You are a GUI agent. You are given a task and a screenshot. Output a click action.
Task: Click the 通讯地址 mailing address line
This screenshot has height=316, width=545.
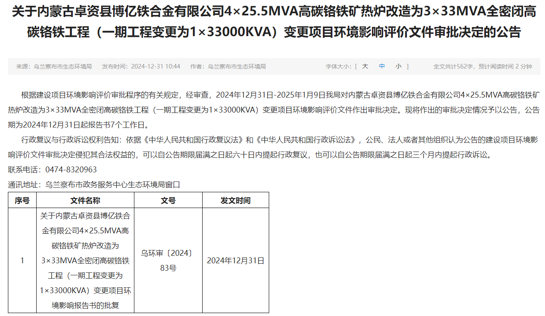coord(94,185)
